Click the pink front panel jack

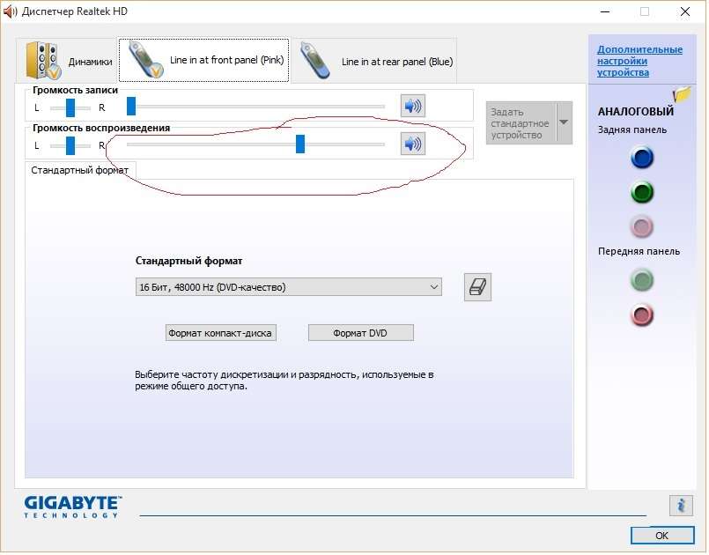coord(642,314)
